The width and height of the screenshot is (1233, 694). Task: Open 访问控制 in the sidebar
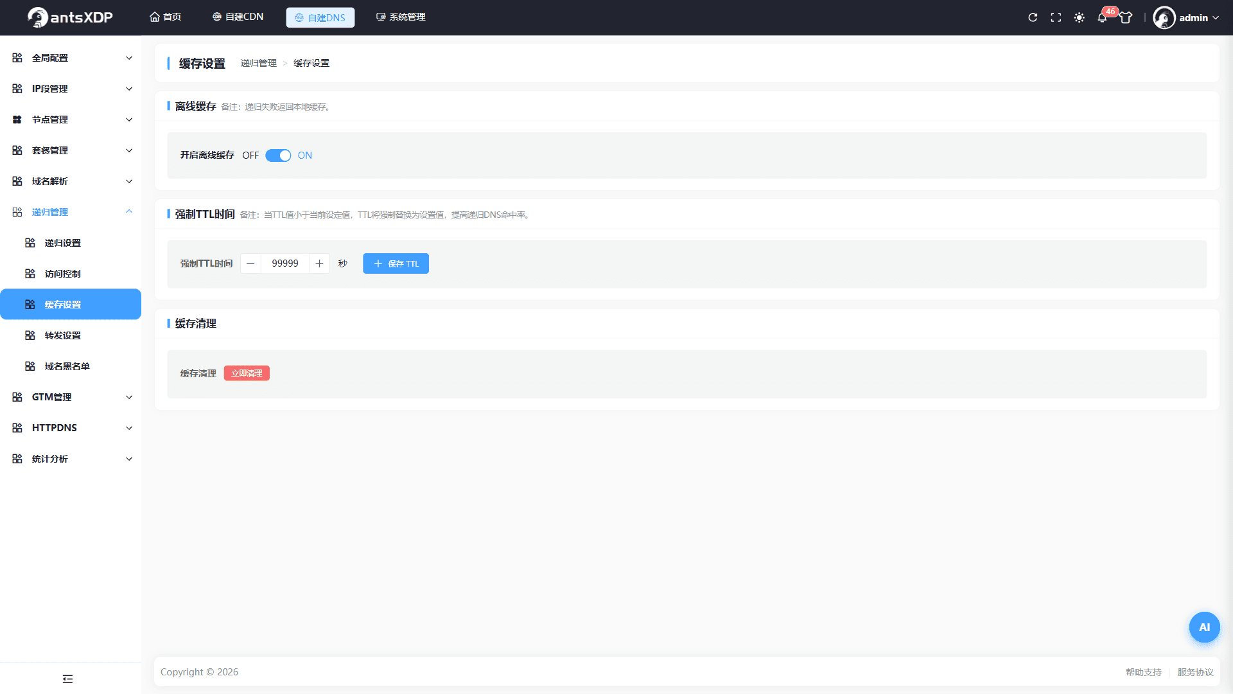(x=71, y=274)
